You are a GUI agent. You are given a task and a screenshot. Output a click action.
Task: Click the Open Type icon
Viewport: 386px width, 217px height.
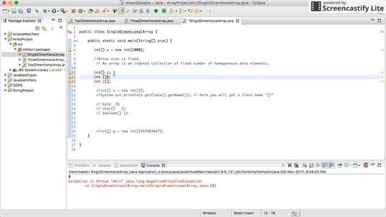pos(90,11)
